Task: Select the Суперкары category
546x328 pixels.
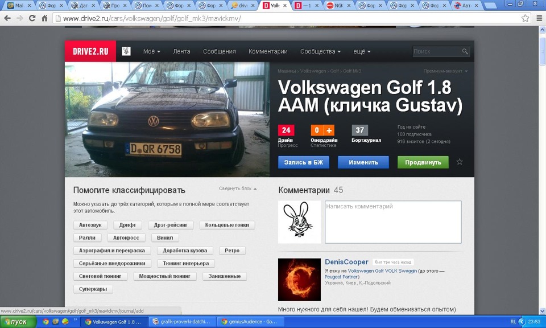Action: 93,289
